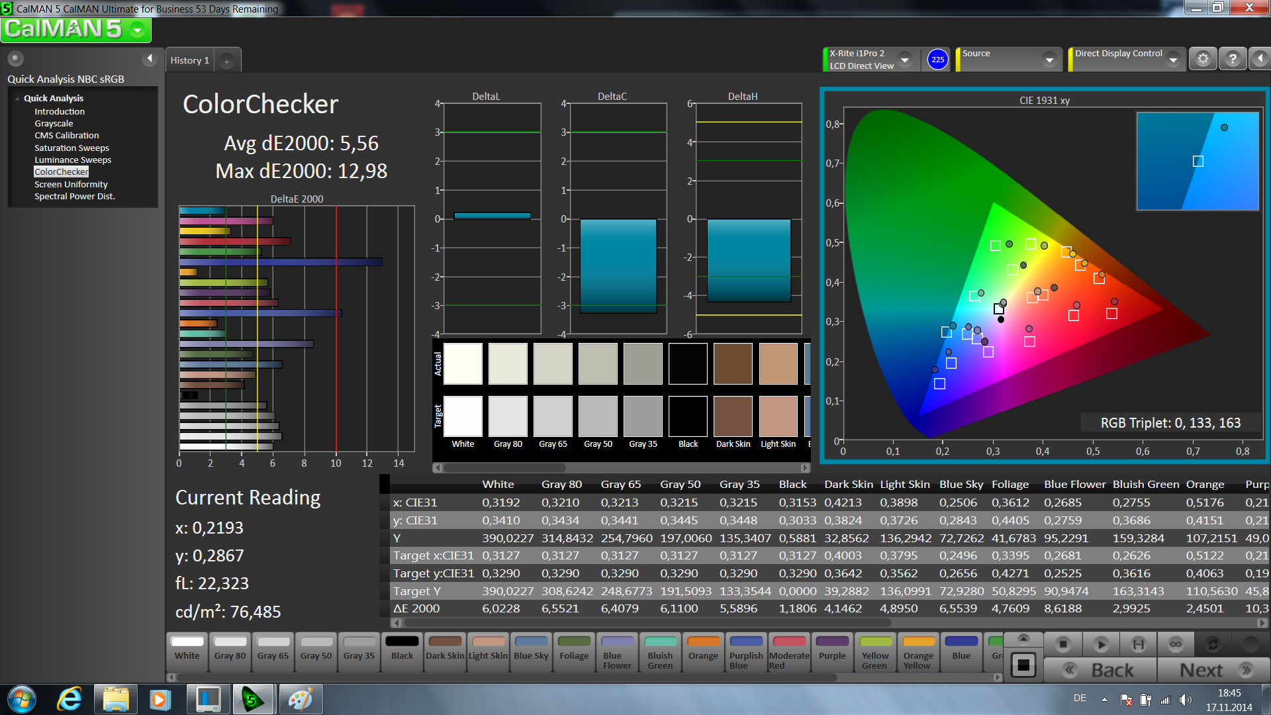Select the Blue Sky color swatch
The image size is (1271, 715).
(531, 647)
